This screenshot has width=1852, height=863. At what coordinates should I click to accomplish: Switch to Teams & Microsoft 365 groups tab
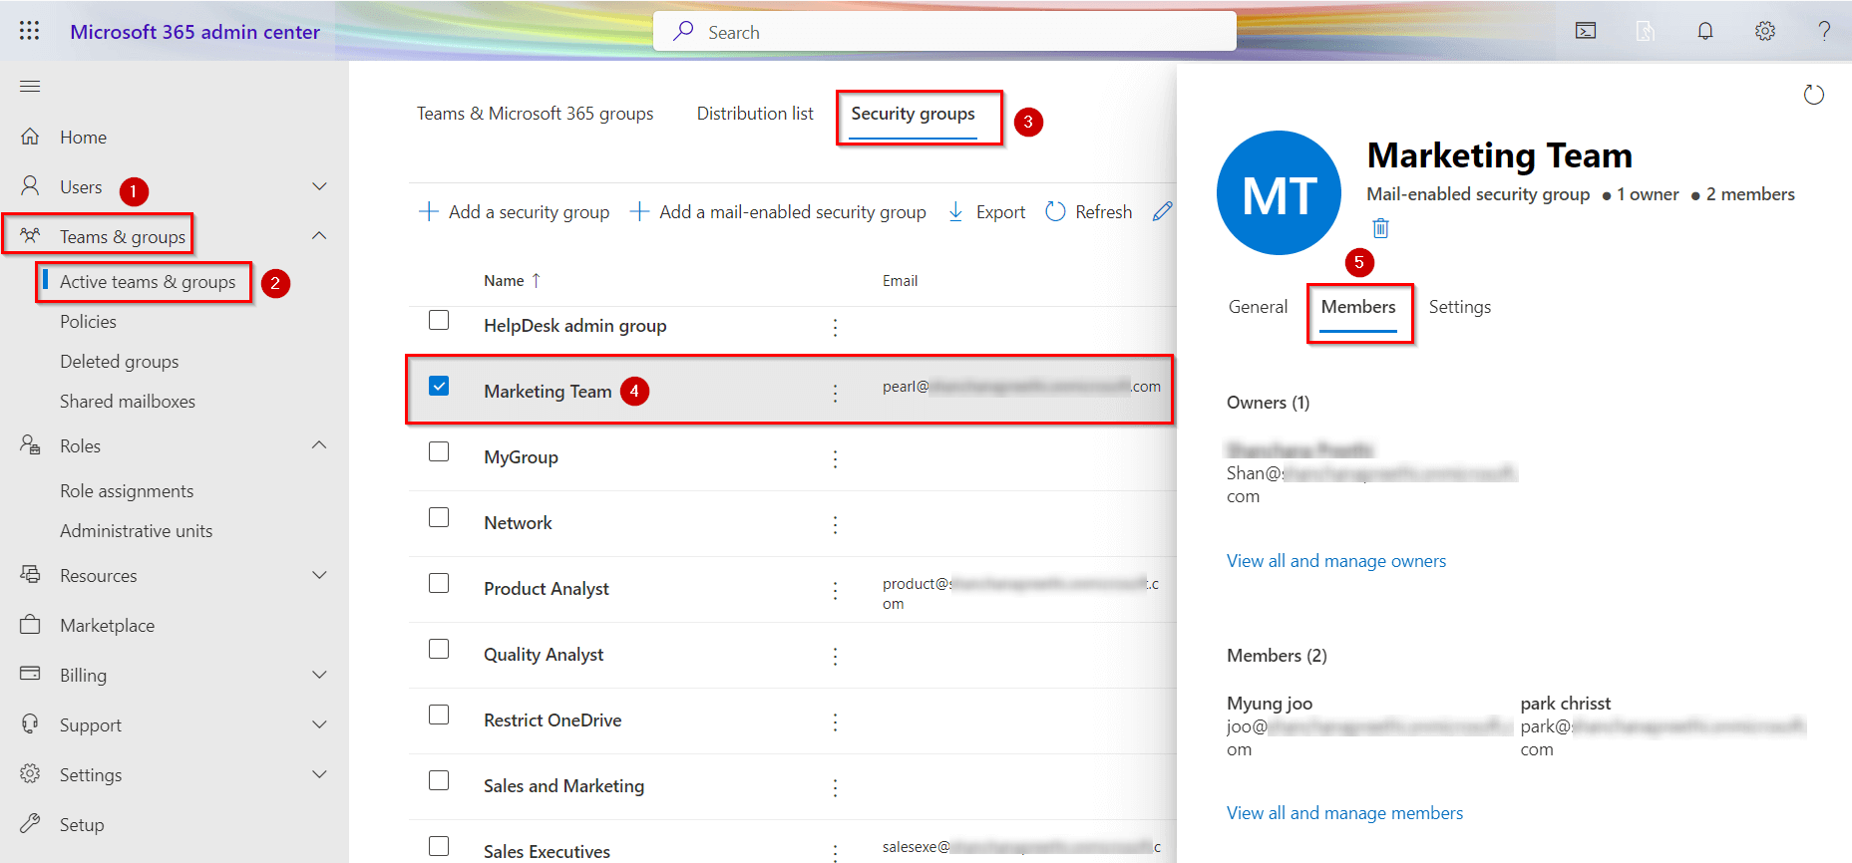click(x=536, y=114)
